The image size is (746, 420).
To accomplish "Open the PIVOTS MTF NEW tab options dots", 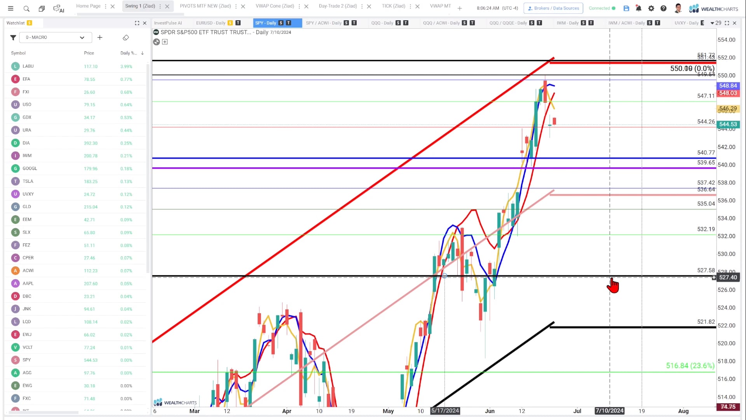I will coord(236,6).
